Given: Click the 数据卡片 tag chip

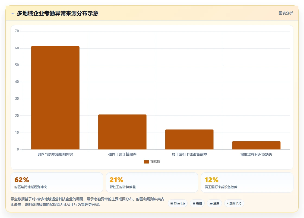Looking at the screenshot, I should point(234,203).
